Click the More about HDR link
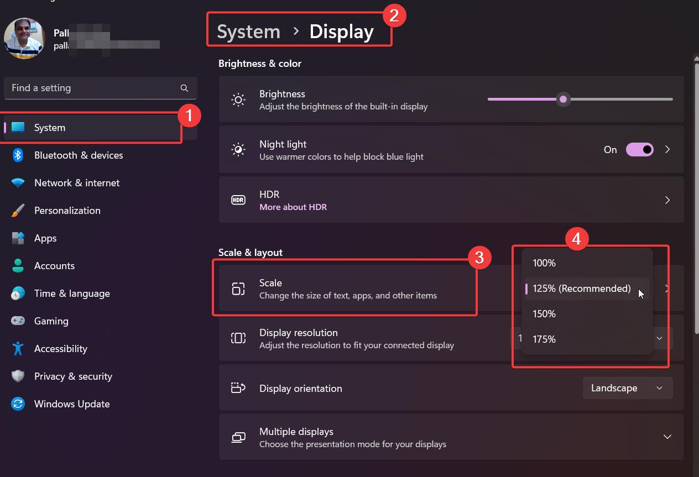The image size is (699, 477). 293,207
